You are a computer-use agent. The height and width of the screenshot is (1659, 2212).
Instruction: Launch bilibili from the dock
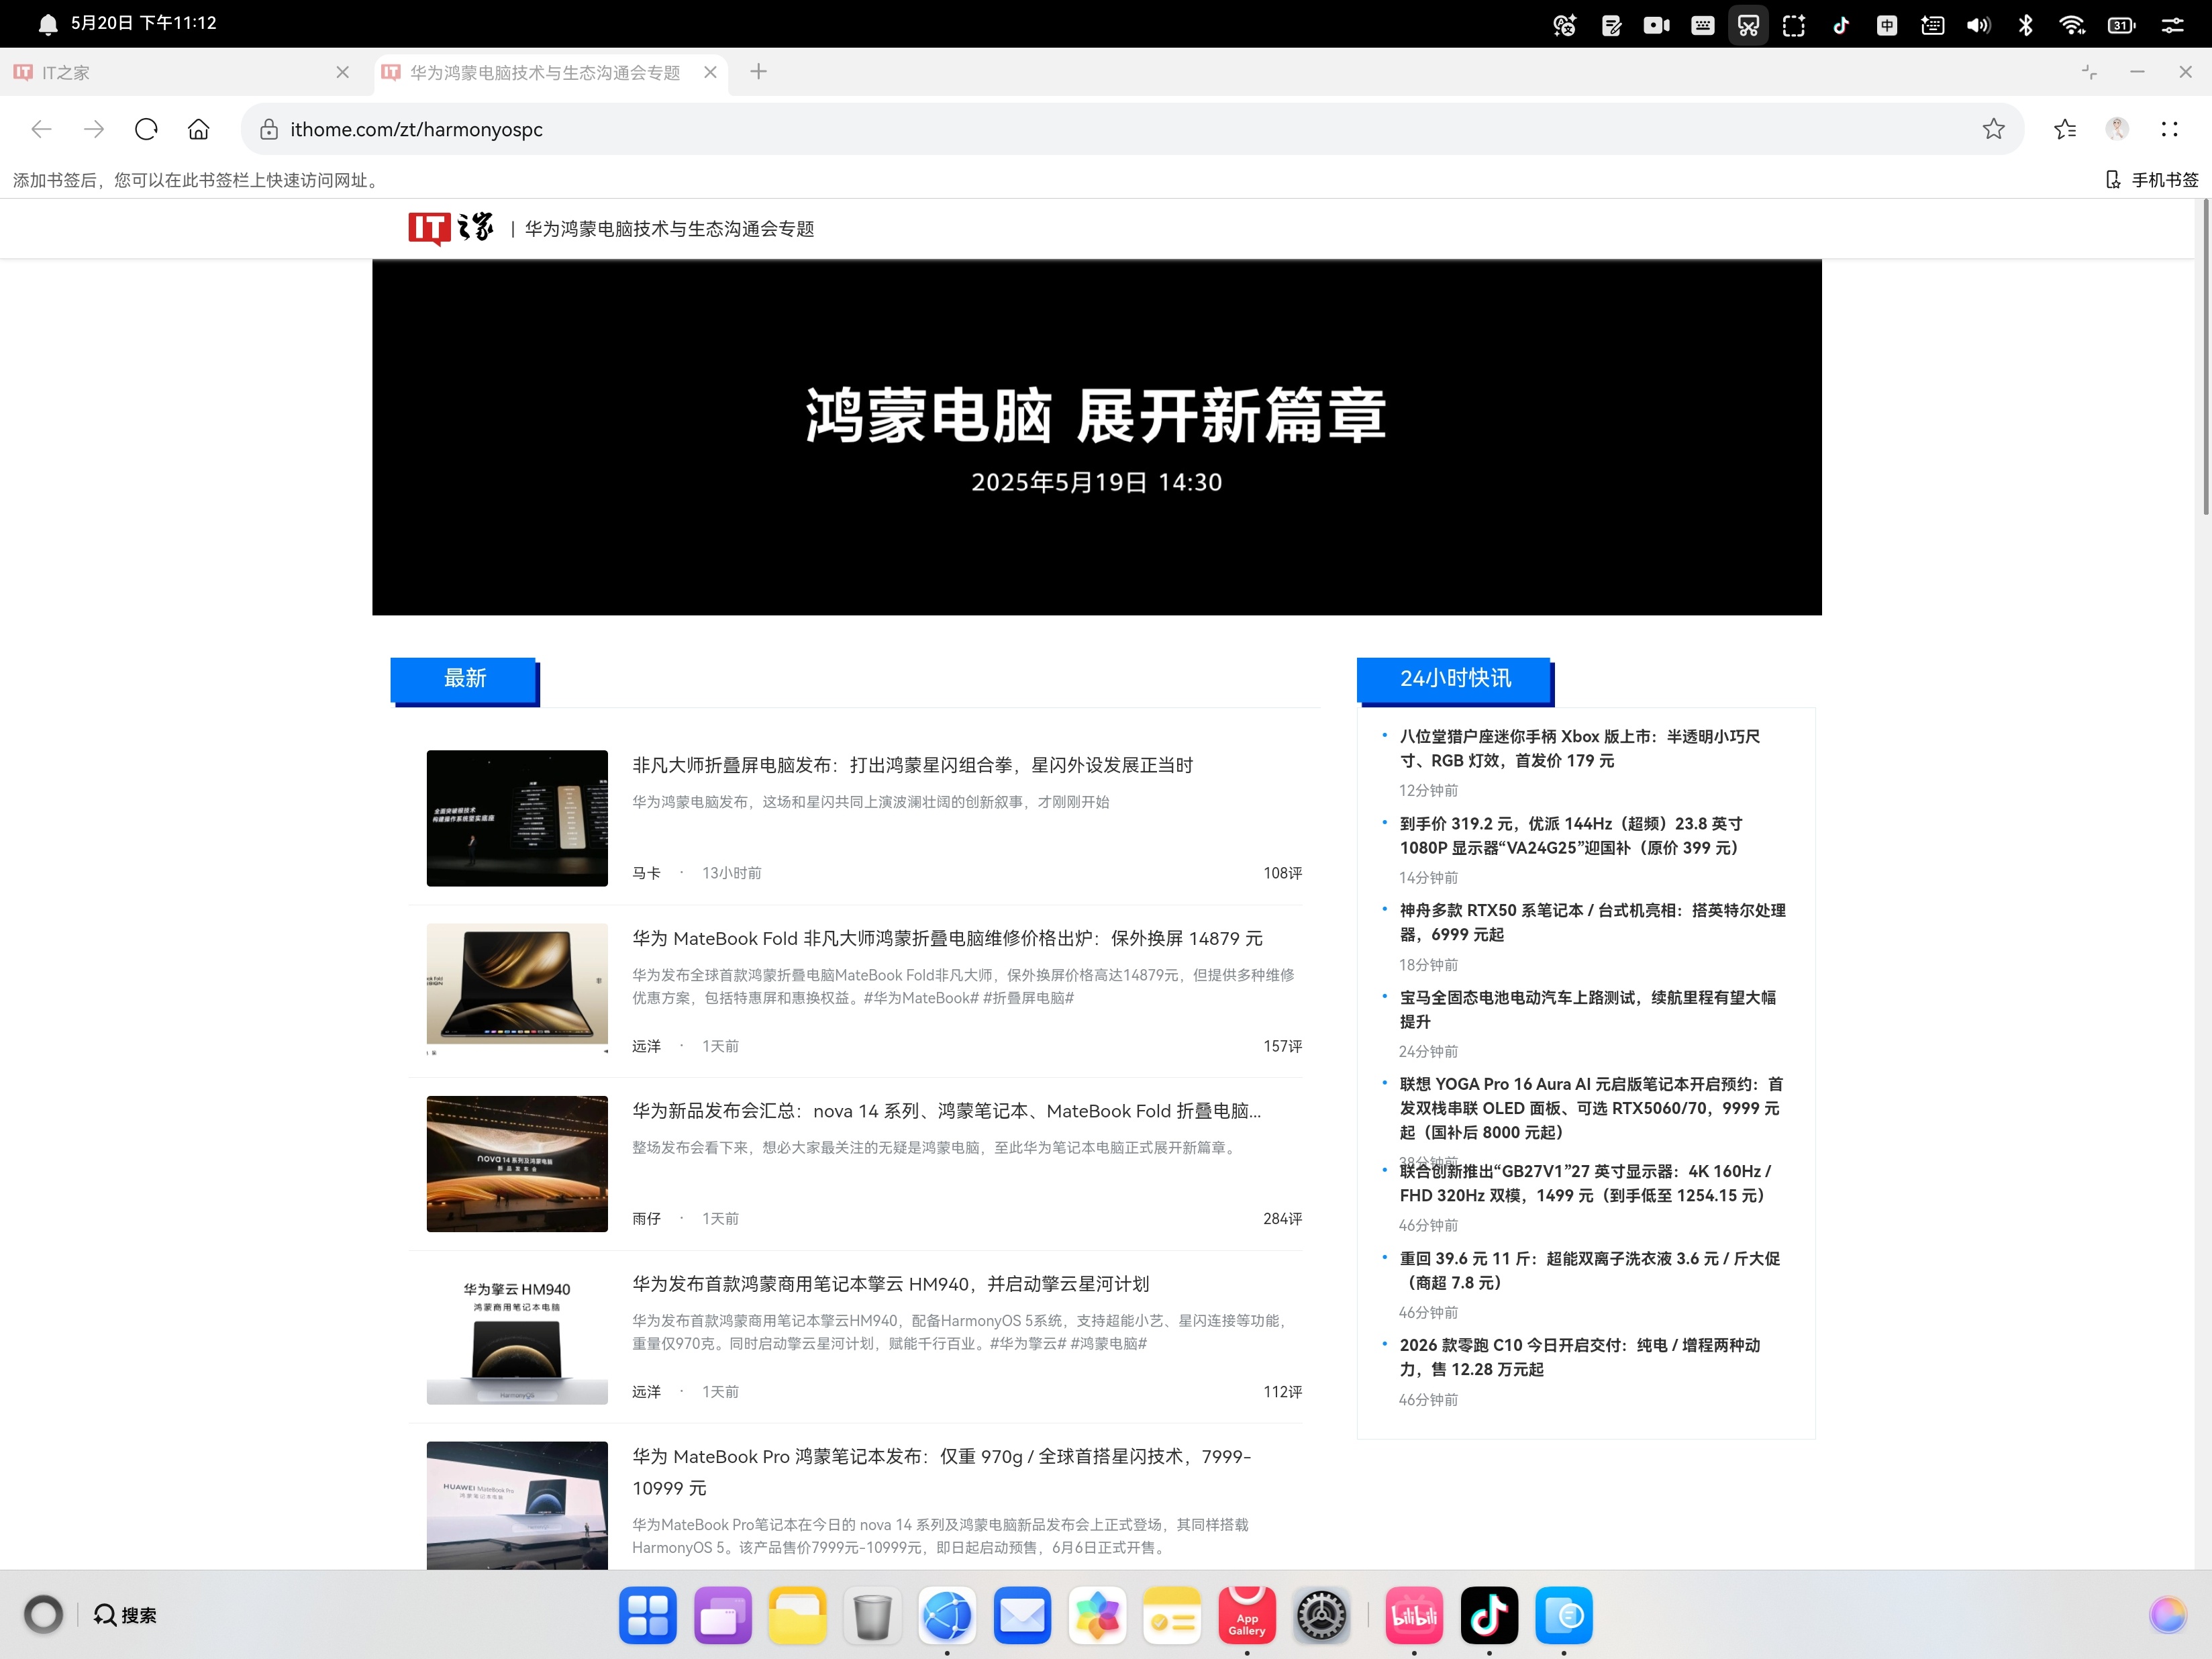pos(1414,1615)
